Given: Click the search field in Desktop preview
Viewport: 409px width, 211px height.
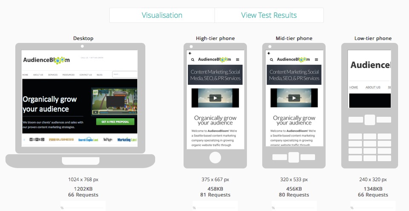Looking at the screenshot, I should tap(124, 74).
